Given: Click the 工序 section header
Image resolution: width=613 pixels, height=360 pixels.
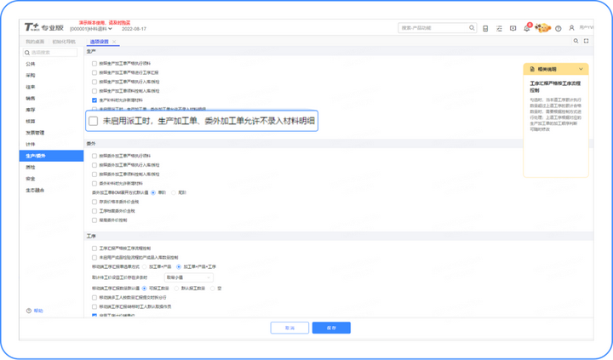Looking at the screenshot, I should click(x=91, y=236).
